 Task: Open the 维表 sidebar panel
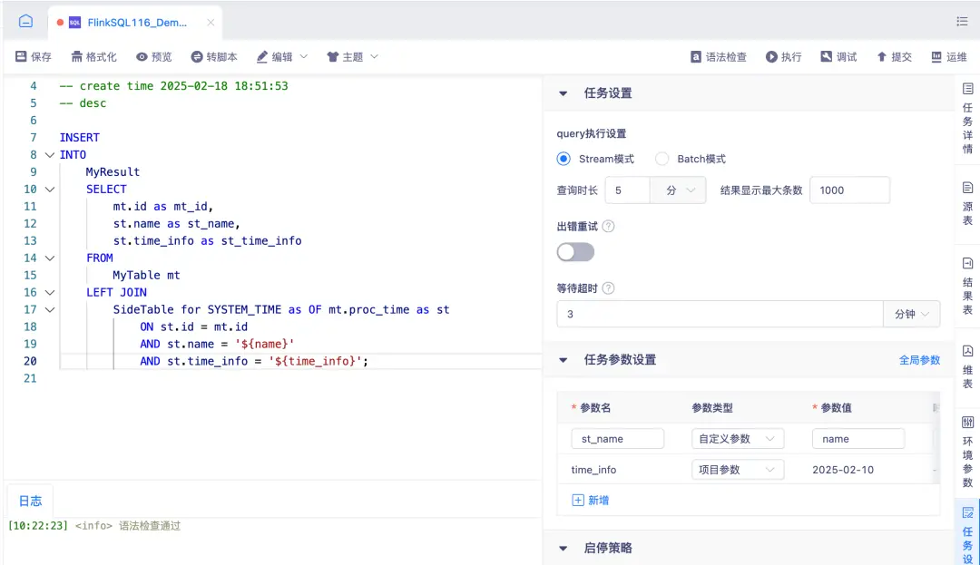[x=967, y=367]
